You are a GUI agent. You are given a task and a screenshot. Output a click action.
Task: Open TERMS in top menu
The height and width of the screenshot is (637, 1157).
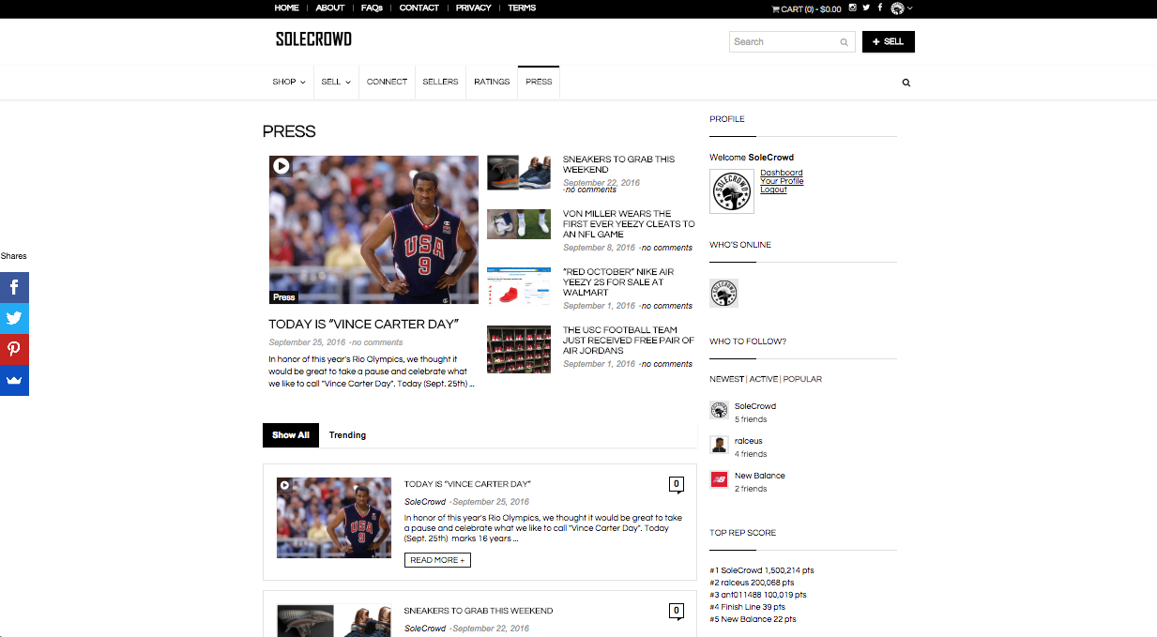522,8
